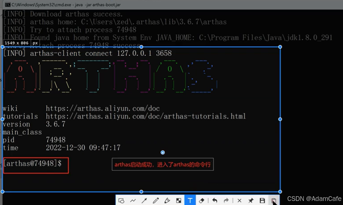The width and height of the screenshot is (343, 205).
Task: Select the arrow annotation tool
Action: pyautogui.click(x=144, y=200)
